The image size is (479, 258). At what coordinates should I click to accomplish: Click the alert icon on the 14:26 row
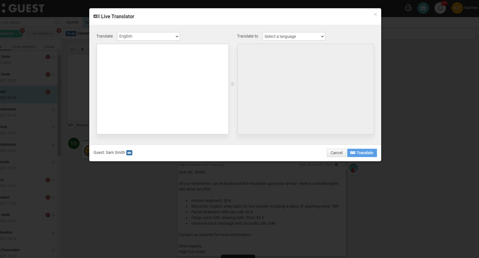tap(48, 197)
